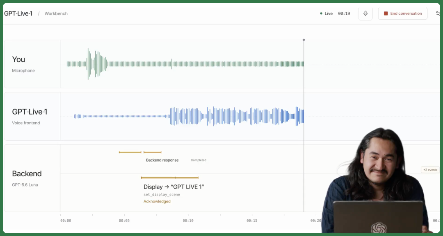Click the green microphone waveform
Viewport: 443px width, 236px height.
(185, 64)
